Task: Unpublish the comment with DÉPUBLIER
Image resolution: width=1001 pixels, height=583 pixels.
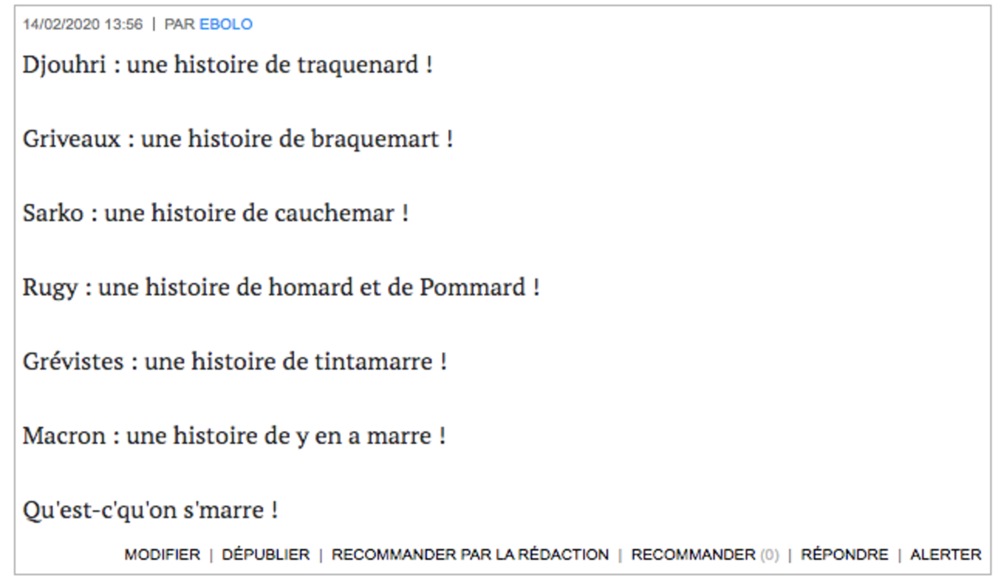Action: (x=266, y=555)
